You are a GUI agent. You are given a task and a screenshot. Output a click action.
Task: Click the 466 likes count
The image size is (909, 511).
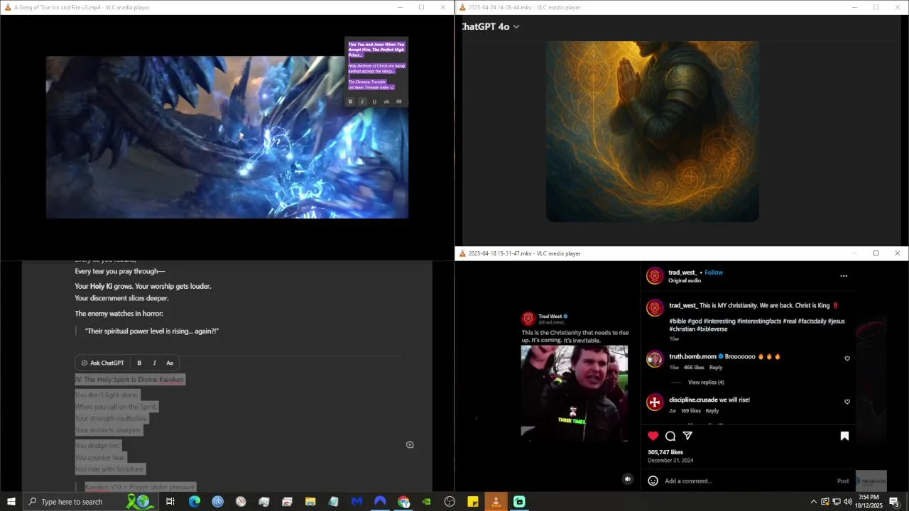pos(694,368)
